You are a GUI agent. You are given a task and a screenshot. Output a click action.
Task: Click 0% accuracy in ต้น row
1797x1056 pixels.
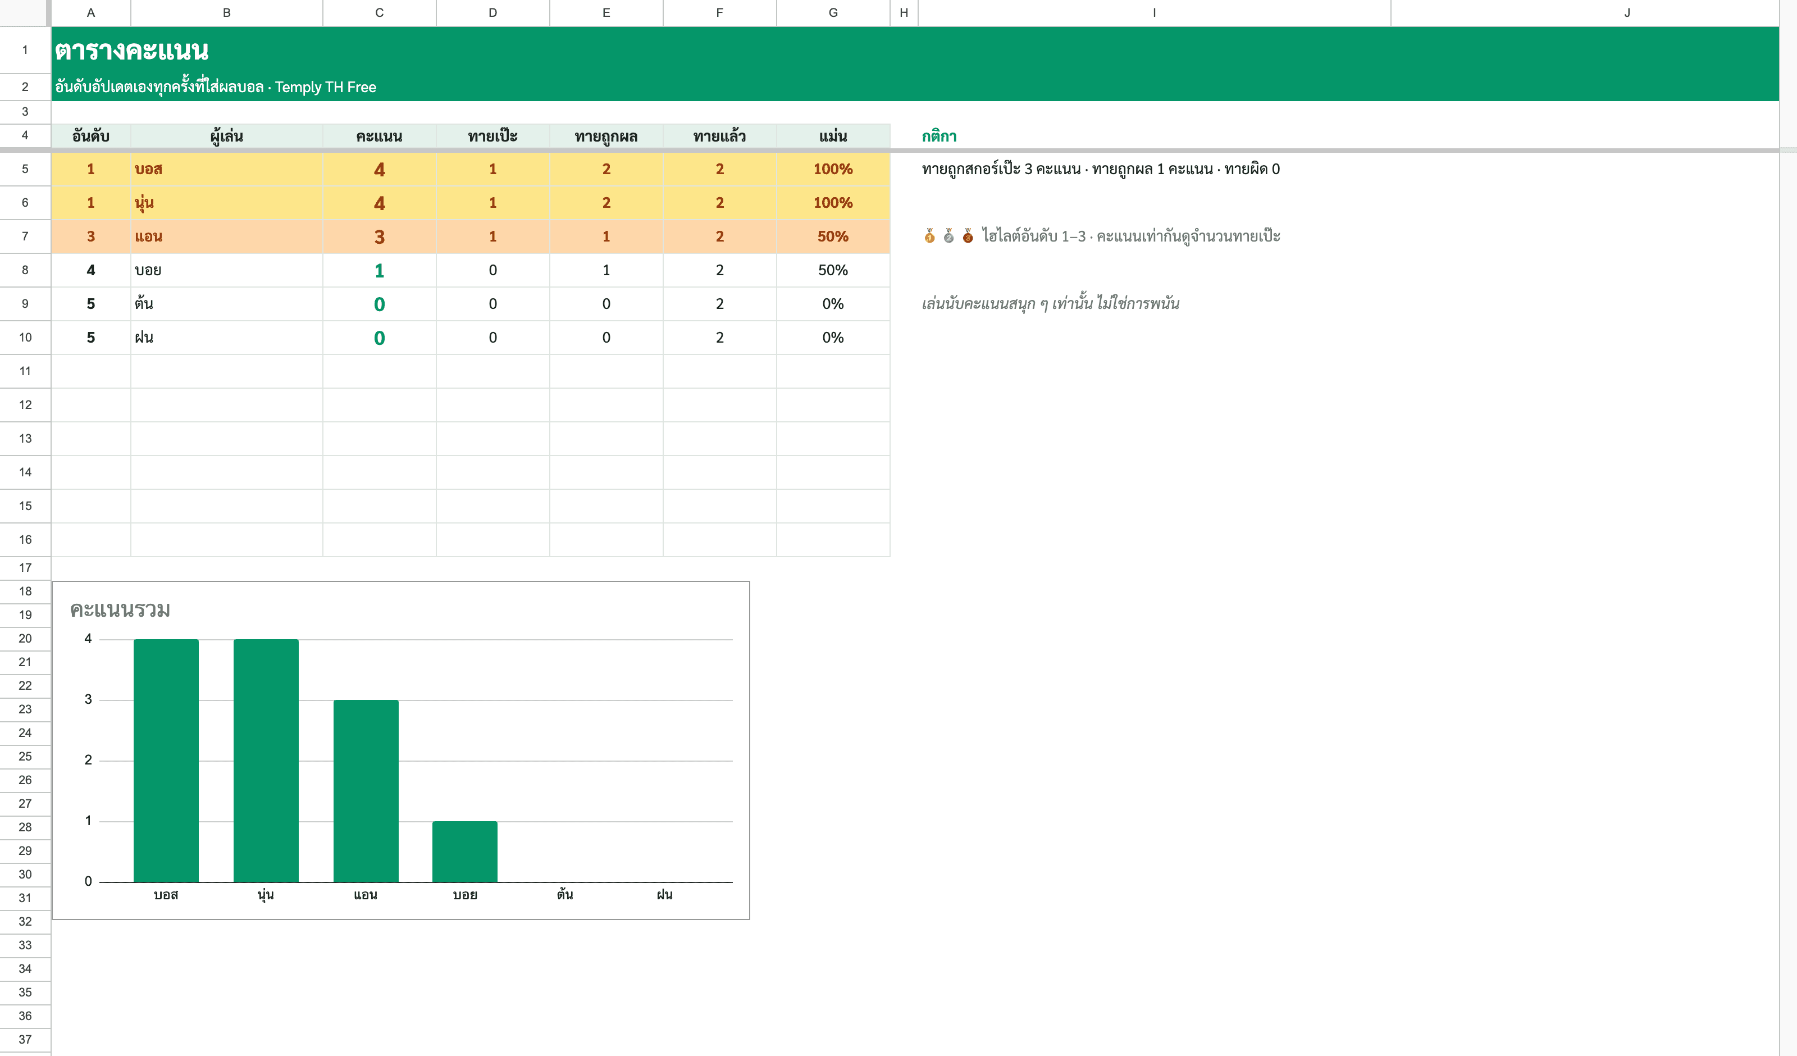tap(833, 304)
